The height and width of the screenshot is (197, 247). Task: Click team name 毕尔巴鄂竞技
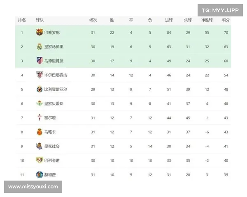click(56, 75)
